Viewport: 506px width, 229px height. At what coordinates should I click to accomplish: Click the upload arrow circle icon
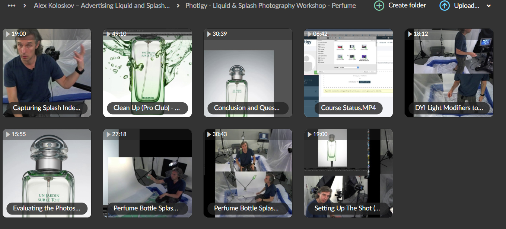pos(445,6)
